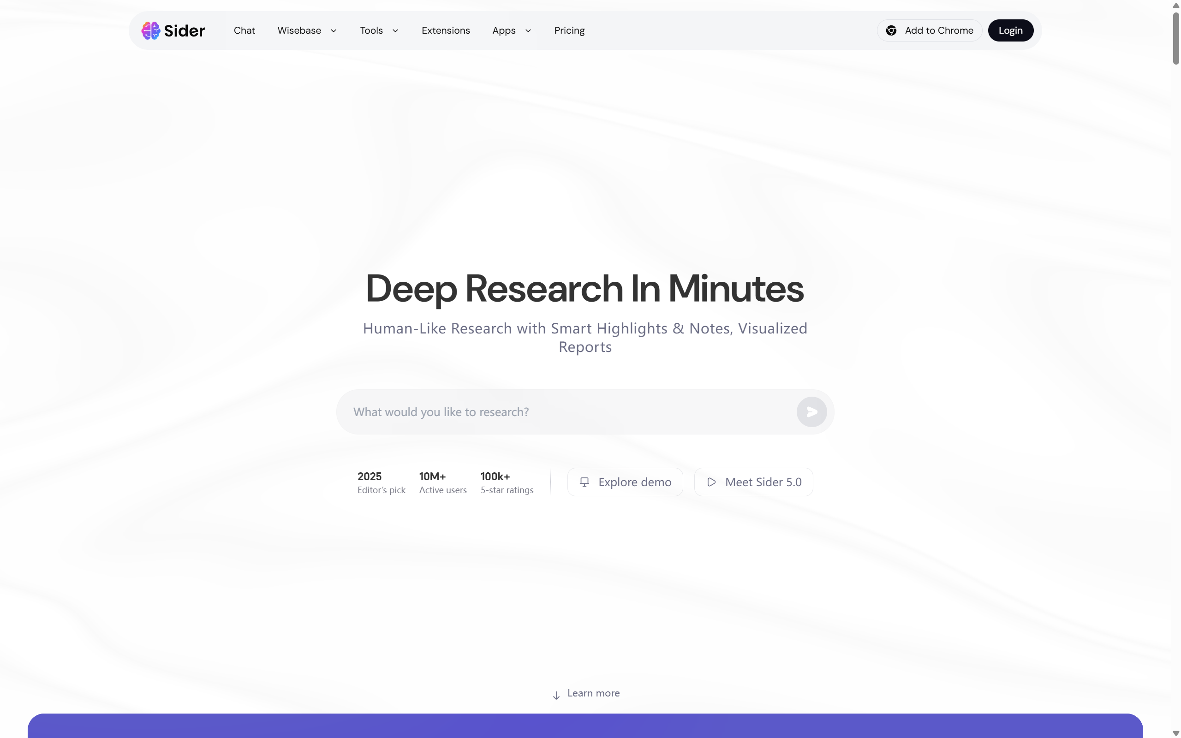Click the down arrow next to Learn more
Viewport: 1181px width, 738px height.
click(x=556, y=695)
